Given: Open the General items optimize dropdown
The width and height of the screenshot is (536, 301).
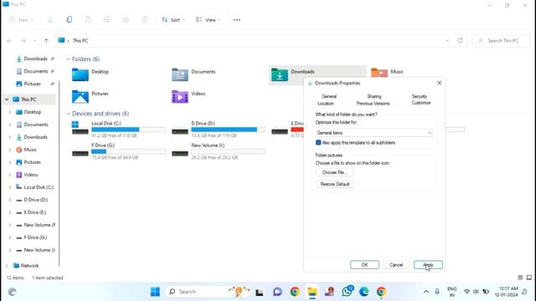Looking at the screenshot, I should coord(374,133).
